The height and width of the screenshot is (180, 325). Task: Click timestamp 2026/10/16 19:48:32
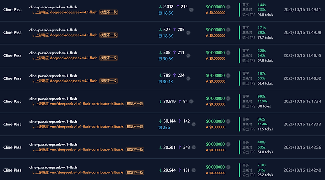[302, 78]
